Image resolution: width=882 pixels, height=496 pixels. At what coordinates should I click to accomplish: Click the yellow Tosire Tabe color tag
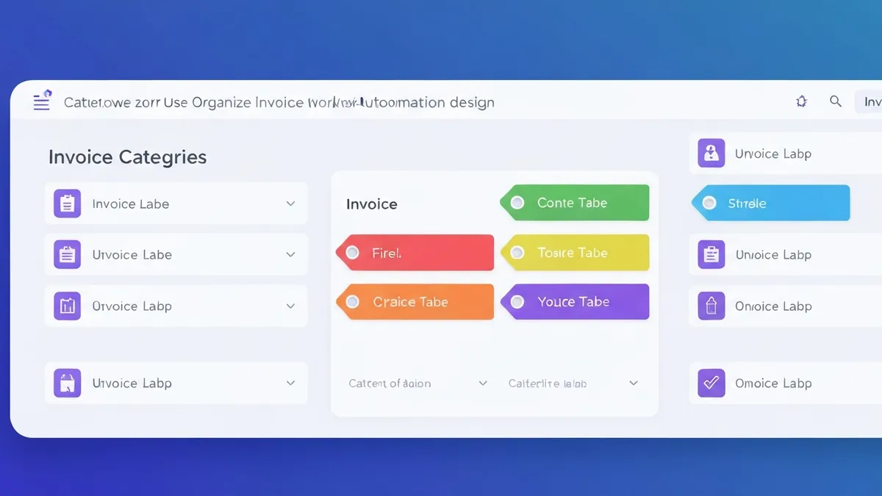pos(576,252)
